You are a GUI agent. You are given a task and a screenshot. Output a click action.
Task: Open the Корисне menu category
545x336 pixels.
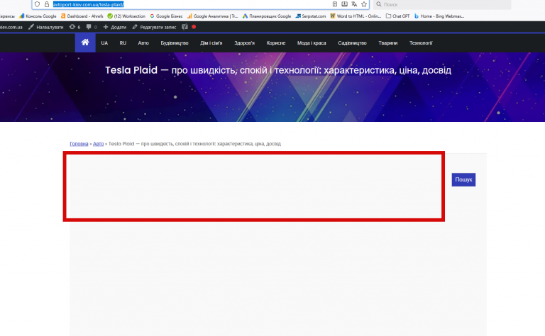[276, 43]
